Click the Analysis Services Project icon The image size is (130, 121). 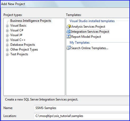[69, 26]
